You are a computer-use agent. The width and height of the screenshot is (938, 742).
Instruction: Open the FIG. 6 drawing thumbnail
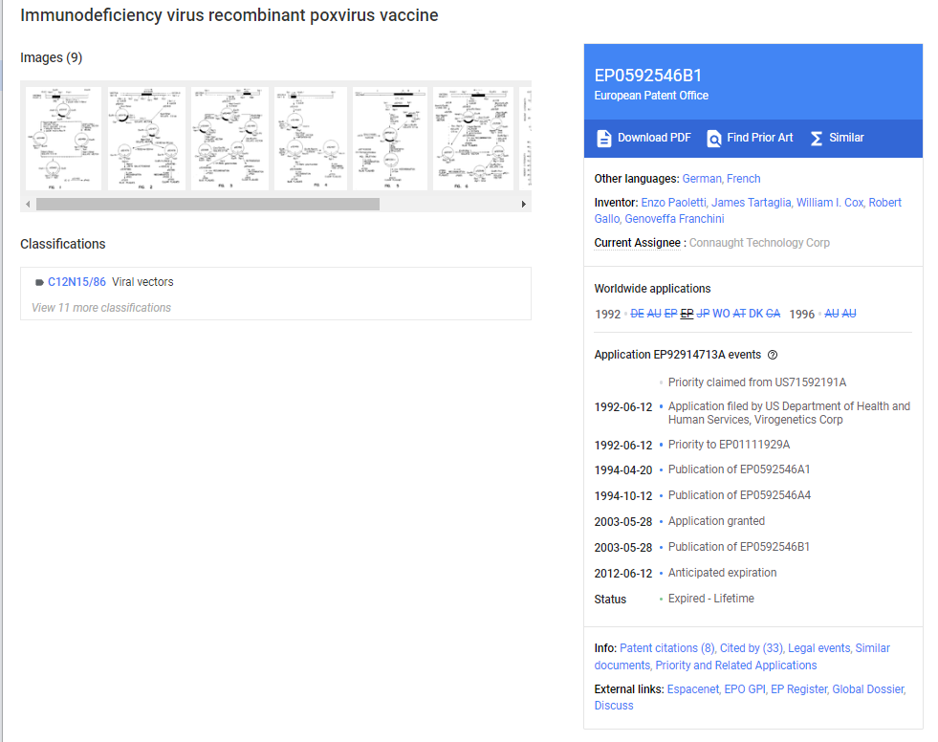click(473, 139)
